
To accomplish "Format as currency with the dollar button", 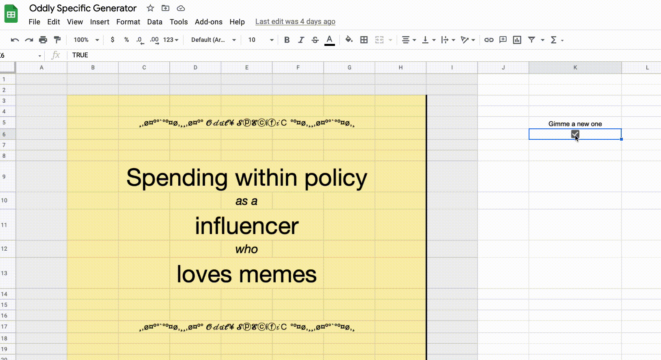I will click(x=112, y=40).
